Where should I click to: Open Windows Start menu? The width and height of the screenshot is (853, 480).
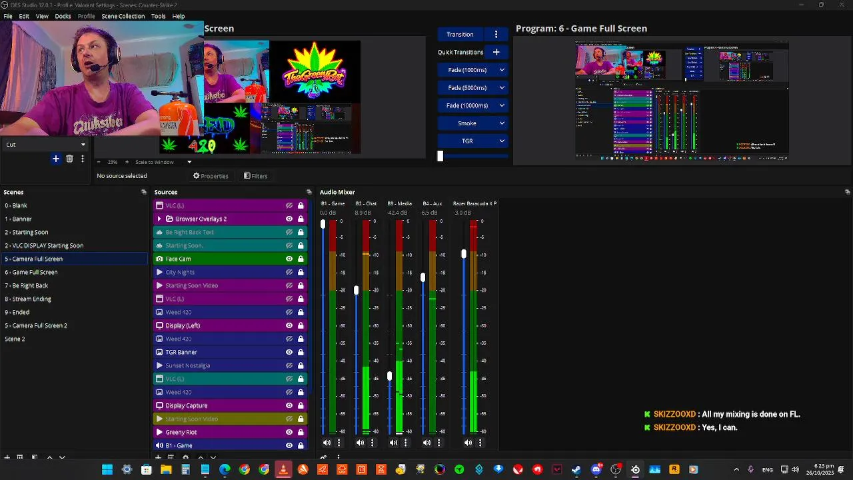point(107,469)
